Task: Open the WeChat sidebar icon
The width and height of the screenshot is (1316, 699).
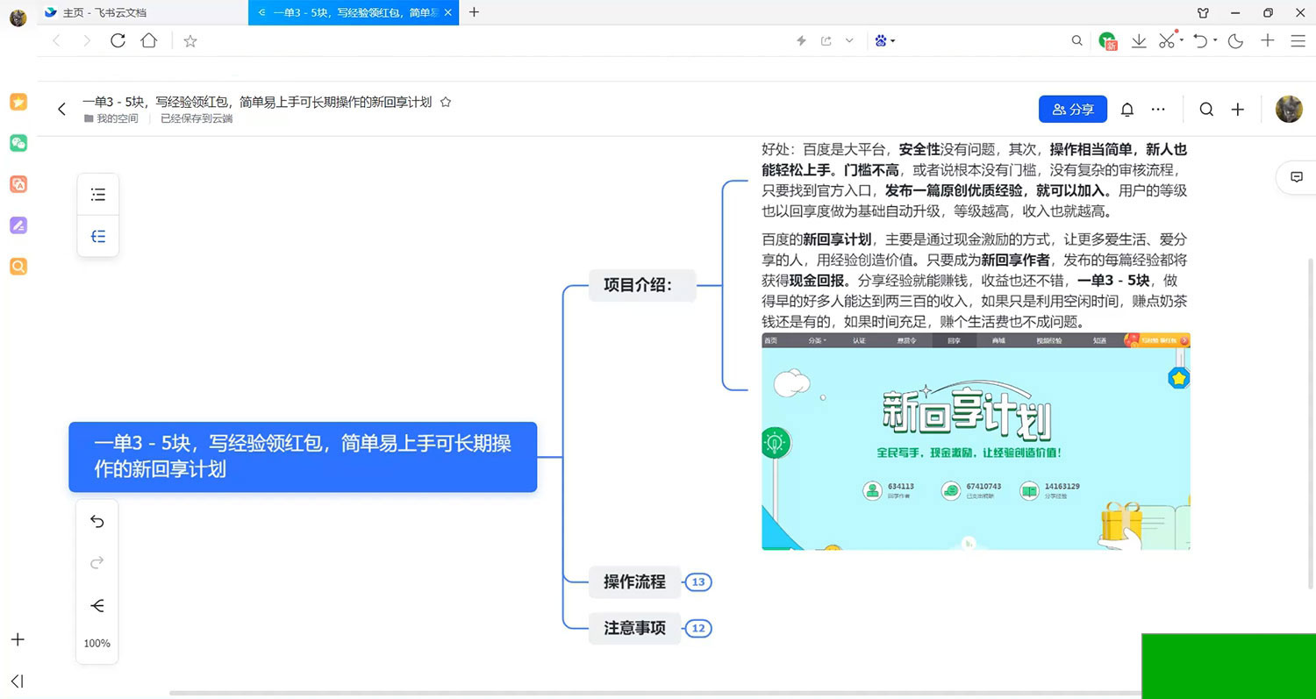Action: (x=18, y=143)
